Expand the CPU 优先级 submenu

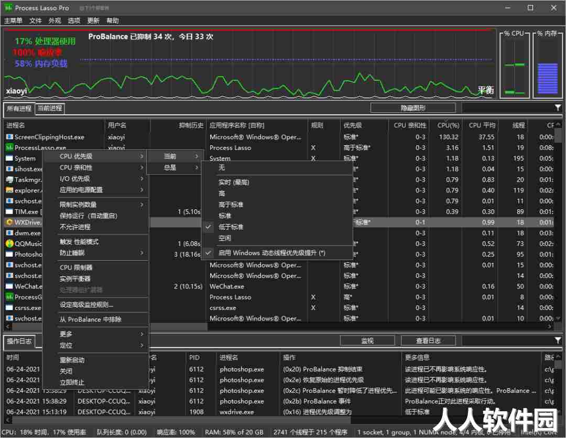click(96, 156)
